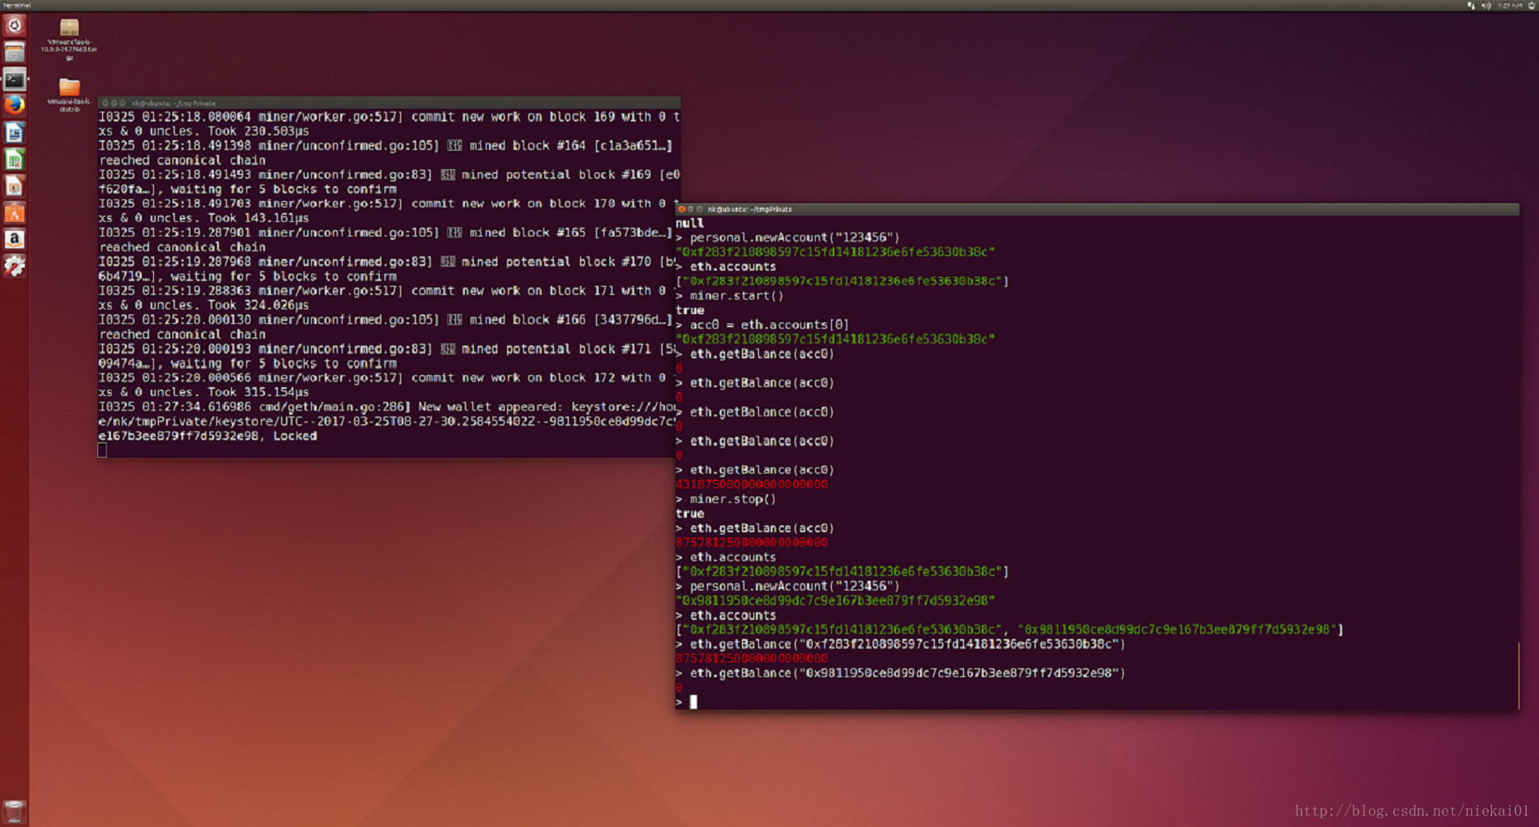Image resolution: width=1539 pixels, height=827 pixels.
Task: Click the 'Locked' status text in left terminal
Action: [295, 436]
